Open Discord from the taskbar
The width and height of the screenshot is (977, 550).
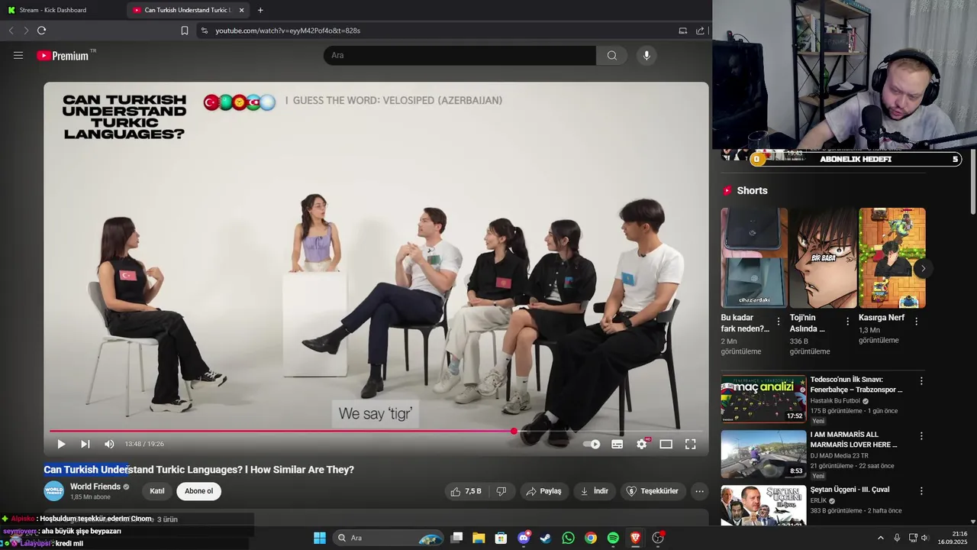[524, 538]
